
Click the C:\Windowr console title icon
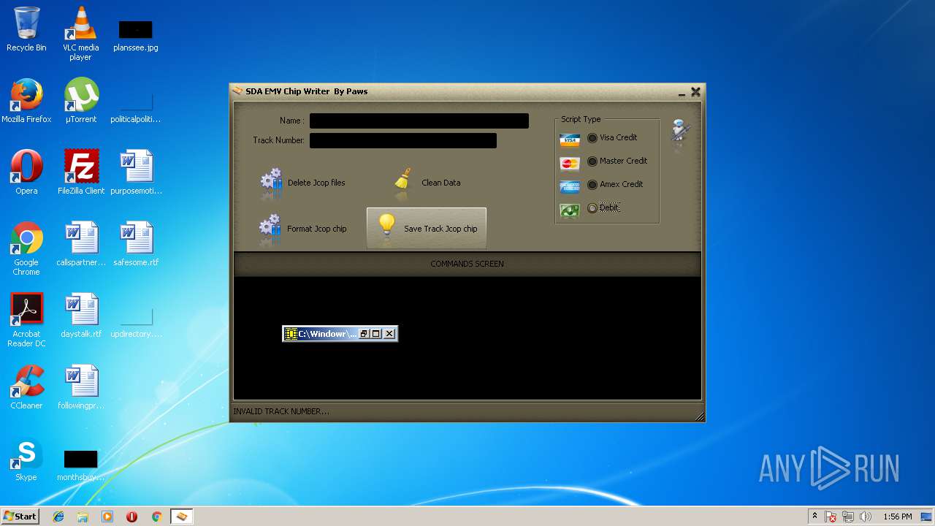(x=291, y=334)
